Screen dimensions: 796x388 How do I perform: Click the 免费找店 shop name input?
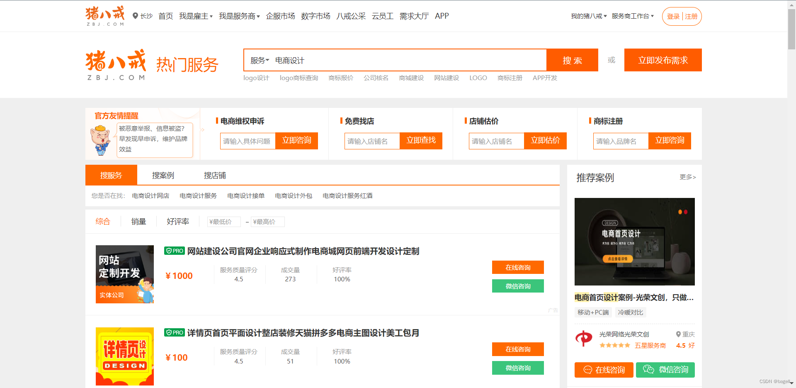(x=372, y=141)
